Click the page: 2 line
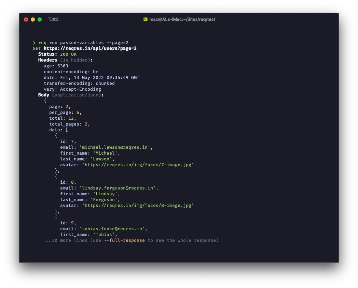358x288 pixels. pyautogui.click(x=60, y=107)
